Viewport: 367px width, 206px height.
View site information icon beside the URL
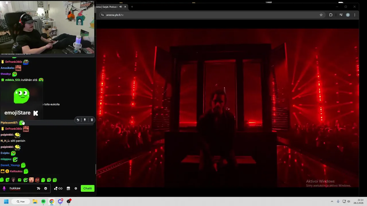[102, 15]
